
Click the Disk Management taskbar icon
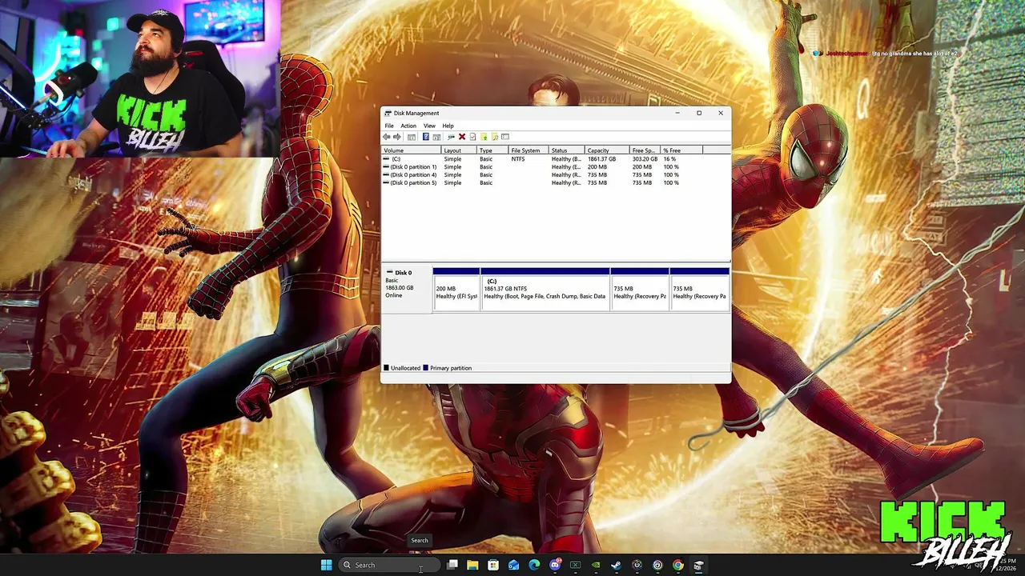(698, 565)
